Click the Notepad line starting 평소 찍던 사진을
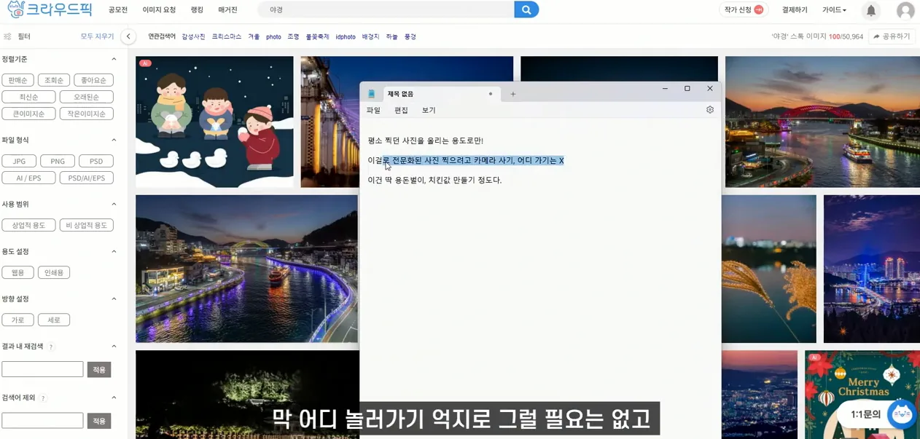Screen dimensions: 920x439 (x=426, y=141)
